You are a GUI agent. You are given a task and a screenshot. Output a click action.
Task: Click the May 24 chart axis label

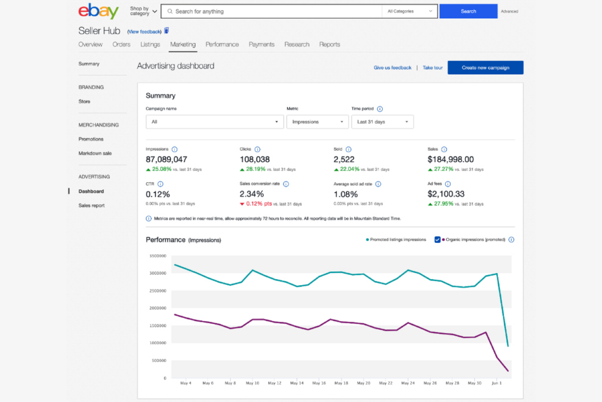pyautogui.click(x=408, y=383)
